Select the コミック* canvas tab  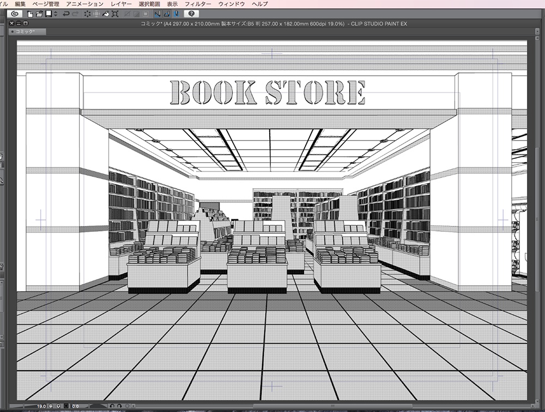(27, 32)
